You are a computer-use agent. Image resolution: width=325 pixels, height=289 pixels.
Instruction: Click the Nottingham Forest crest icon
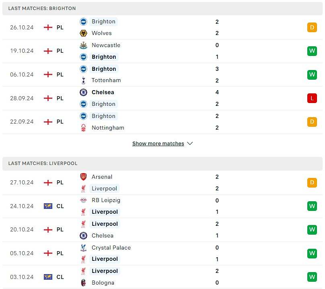pos(83,128)
